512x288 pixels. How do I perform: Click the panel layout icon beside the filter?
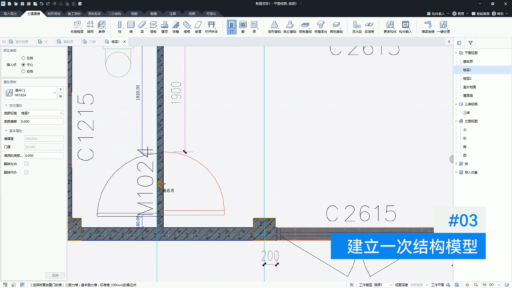coord(459,43)
